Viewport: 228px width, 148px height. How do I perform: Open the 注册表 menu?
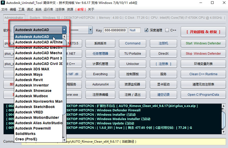(x=60, y=9)
